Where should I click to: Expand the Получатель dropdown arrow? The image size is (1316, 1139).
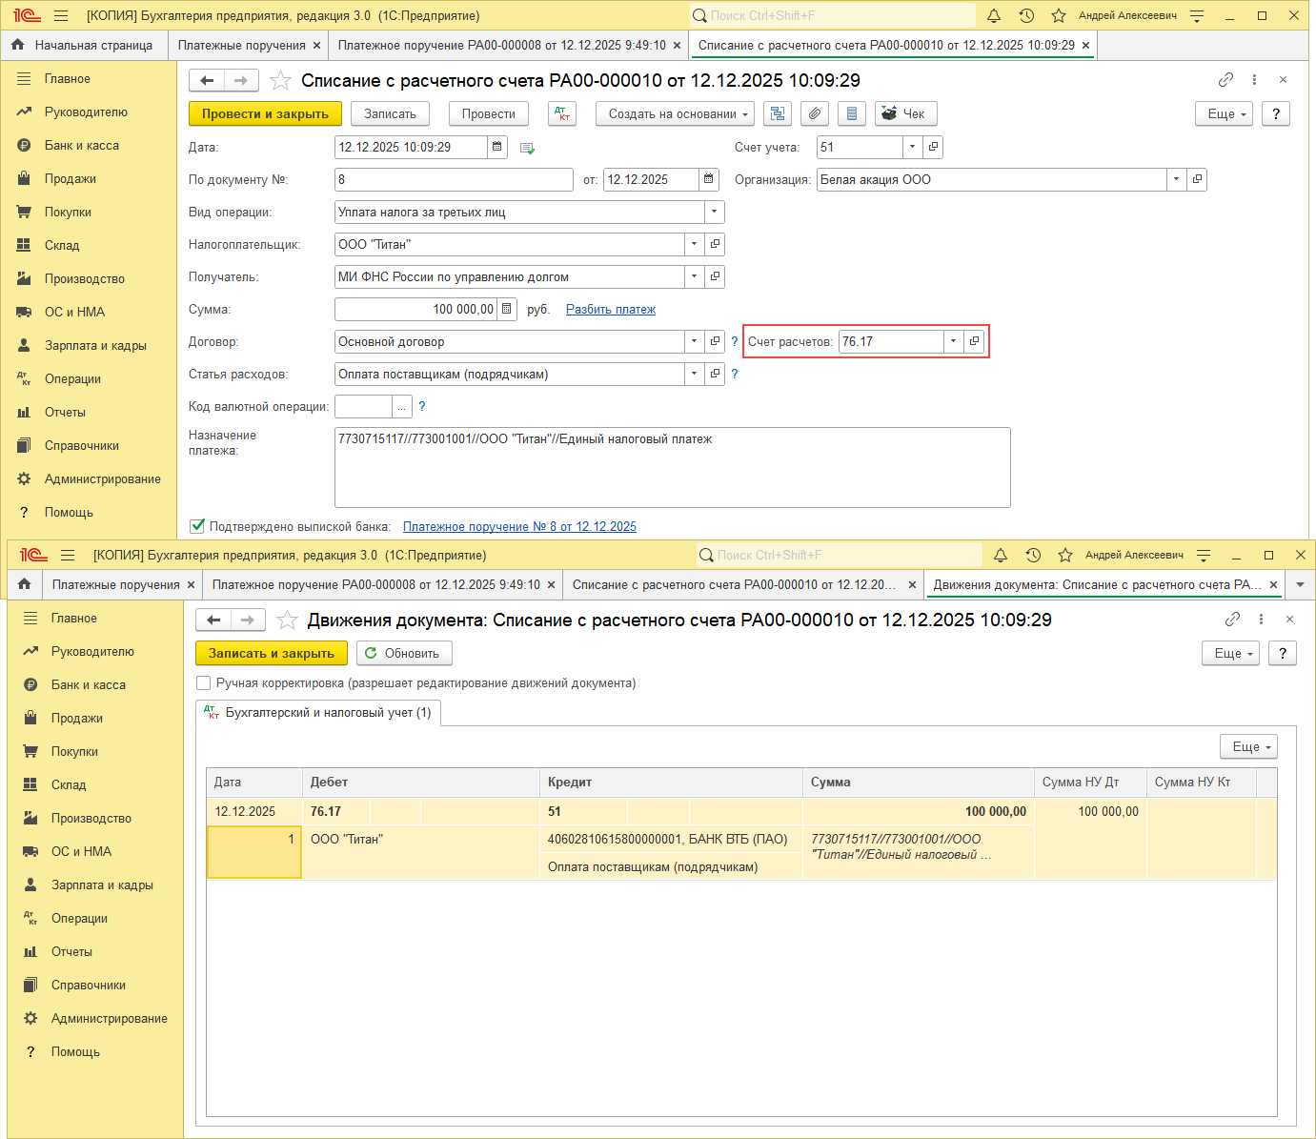[695, 276]
